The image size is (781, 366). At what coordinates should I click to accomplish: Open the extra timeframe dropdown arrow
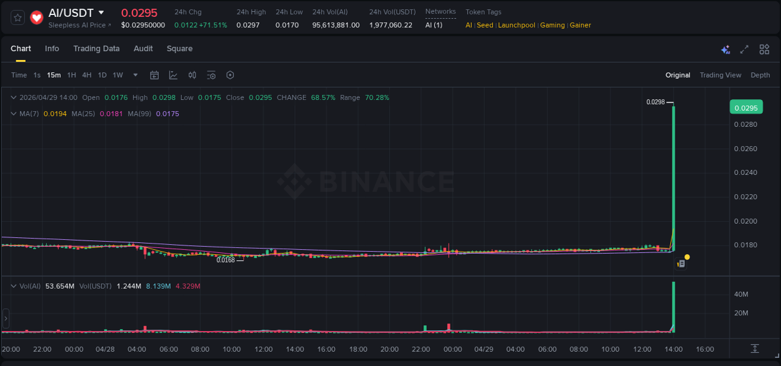(135, 75)
